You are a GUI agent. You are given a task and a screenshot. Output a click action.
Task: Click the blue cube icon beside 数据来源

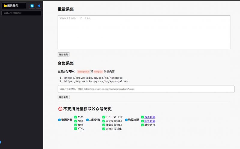[126, 120]
